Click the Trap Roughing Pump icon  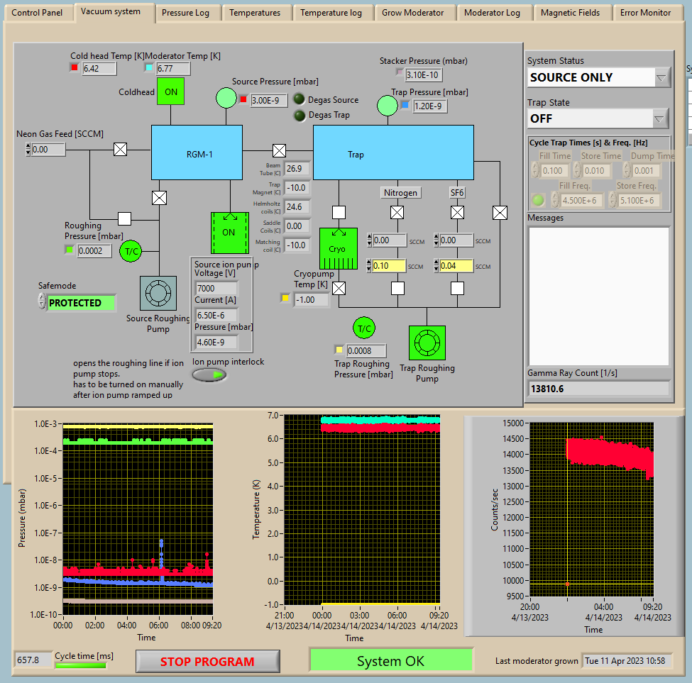click(427, 343)
